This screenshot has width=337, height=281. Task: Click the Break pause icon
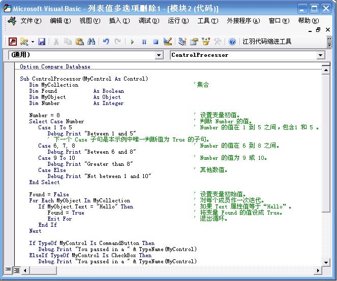tap(144, 42)
